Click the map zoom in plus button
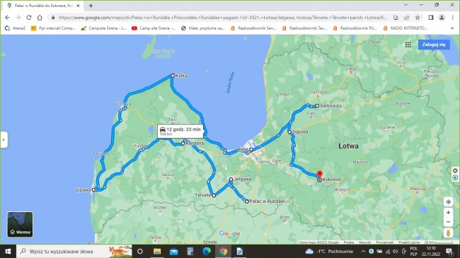460x258 pixels. click(448, 213)
